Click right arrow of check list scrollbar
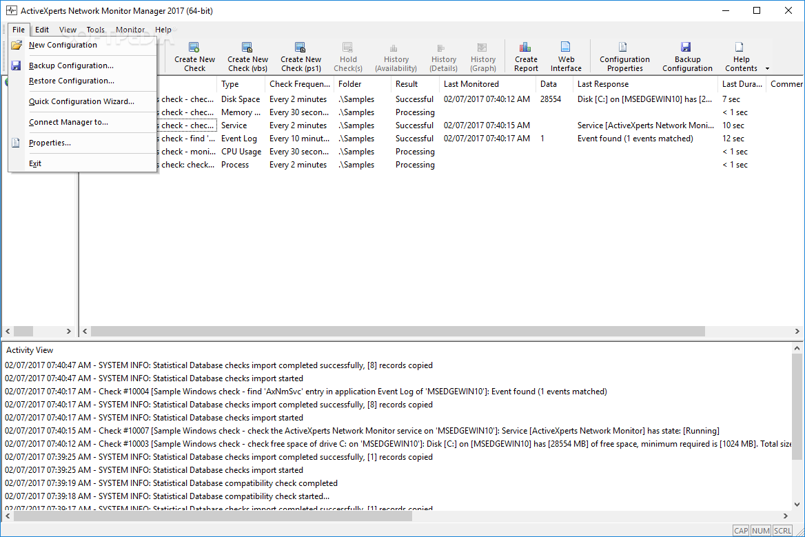 click(797, 332)
